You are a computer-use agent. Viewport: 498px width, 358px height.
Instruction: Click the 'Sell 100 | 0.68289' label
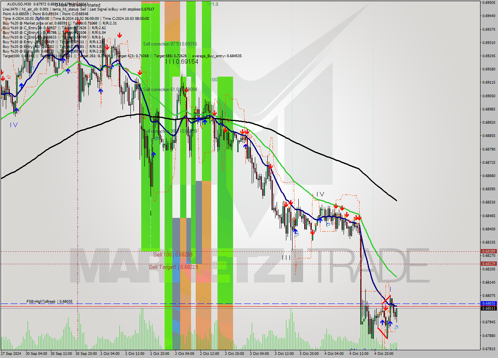[173, 254]
